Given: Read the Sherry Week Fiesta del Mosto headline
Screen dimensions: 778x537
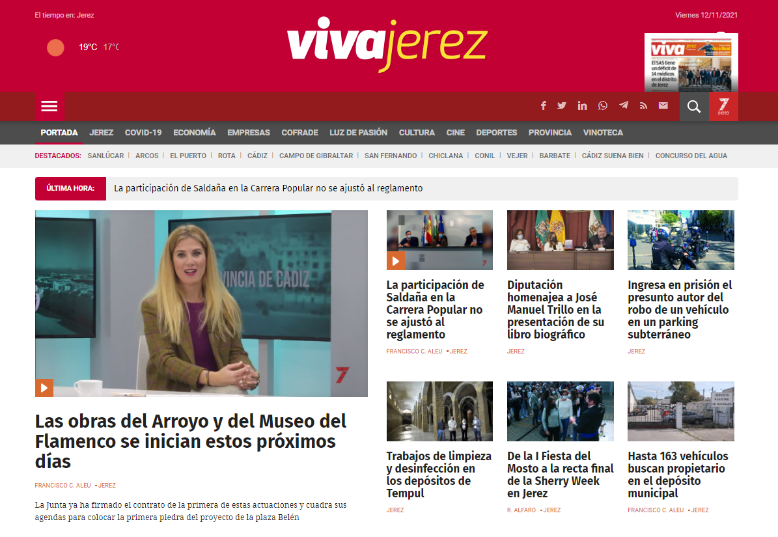Looking at the screenshot, I should [560, 475].
